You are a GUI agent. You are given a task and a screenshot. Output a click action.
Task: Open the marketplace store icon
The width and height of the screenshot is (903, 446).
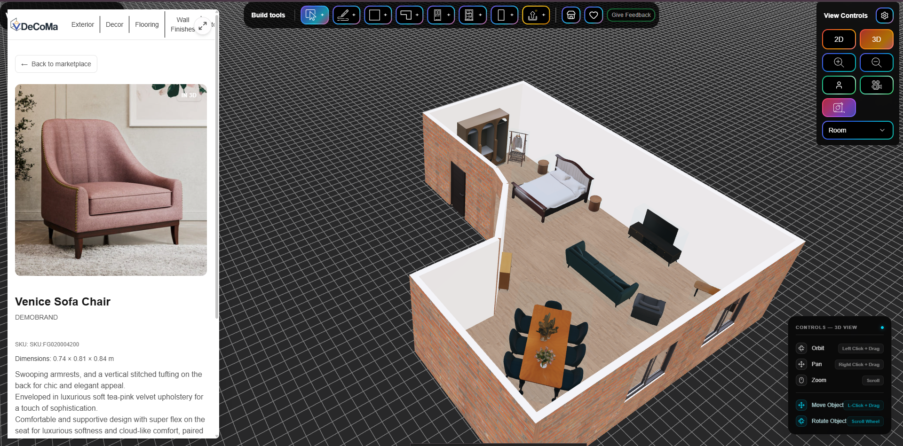(x=571, y=15)
